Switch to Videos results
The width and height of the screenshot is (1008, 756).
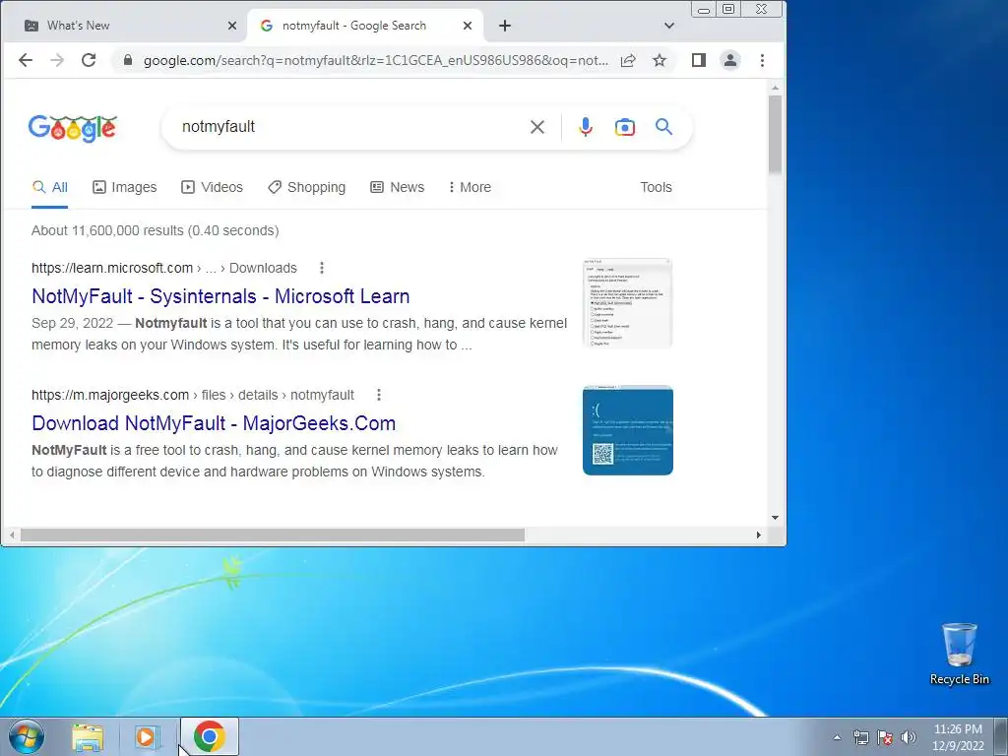tap(213, 187)
